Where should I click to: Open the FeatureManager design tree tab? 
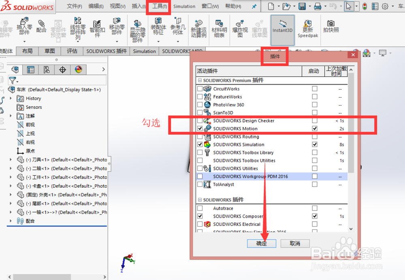tap(15, 70)
